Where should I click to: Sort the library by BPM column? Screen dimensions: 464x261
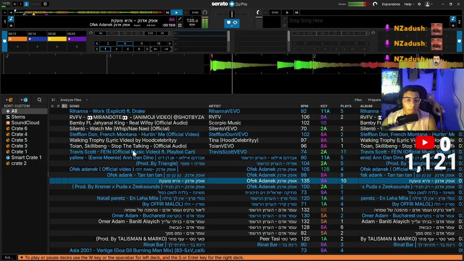click(304, 106)
